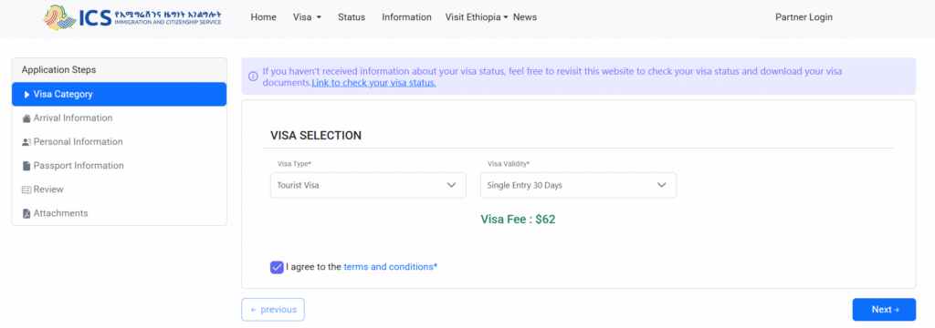This screenshot has width=935, height=328.
Task: Click the Visa Category play arrow icon
Action: [x=26, y=94]
